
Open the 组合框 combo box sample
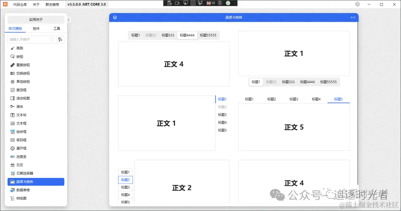point(36,132)
